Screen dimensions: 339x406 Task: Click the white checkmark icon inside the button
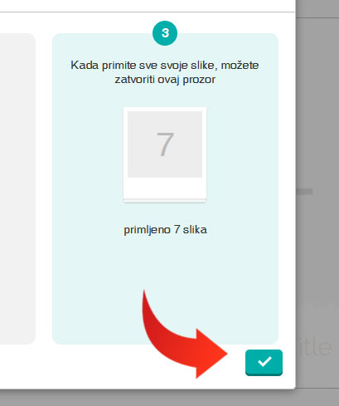[264, 361]
